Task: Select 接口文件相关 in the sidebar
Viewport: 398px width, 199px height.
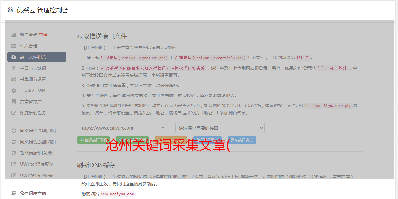Action: [37, 57]
